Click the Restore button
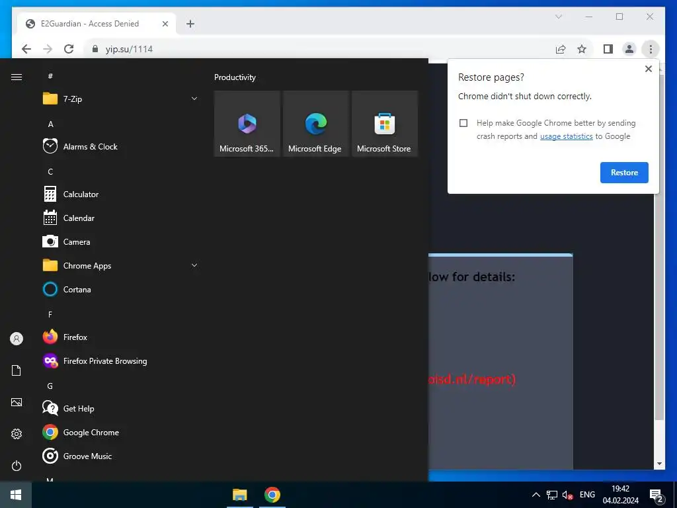This screenshot has width=677, height=508. click(624, 173)
